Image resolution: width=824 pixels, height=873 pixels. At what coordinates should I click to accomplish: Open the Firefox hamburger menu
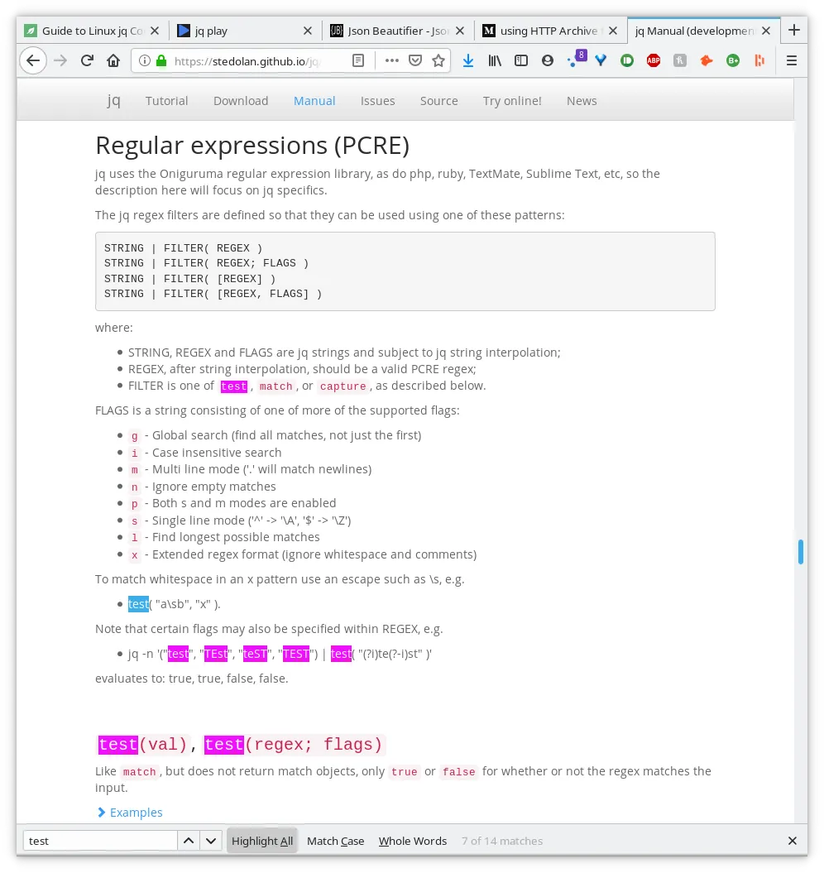tap(791, 60)
